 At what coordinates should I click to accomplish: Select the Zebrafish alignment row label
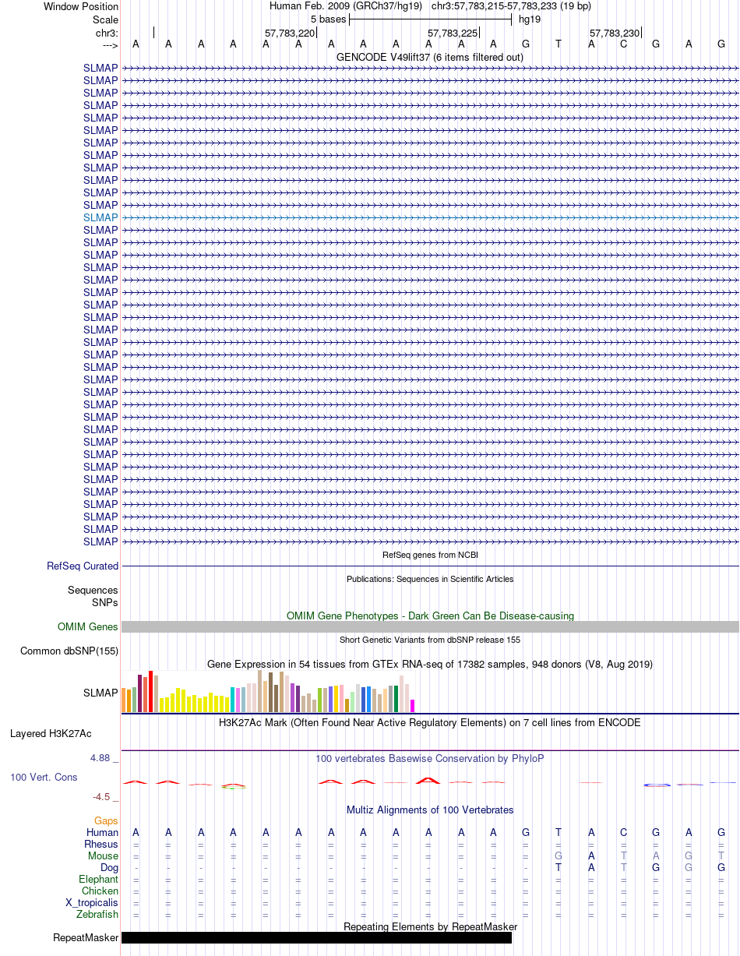click(x=97, y=914)
